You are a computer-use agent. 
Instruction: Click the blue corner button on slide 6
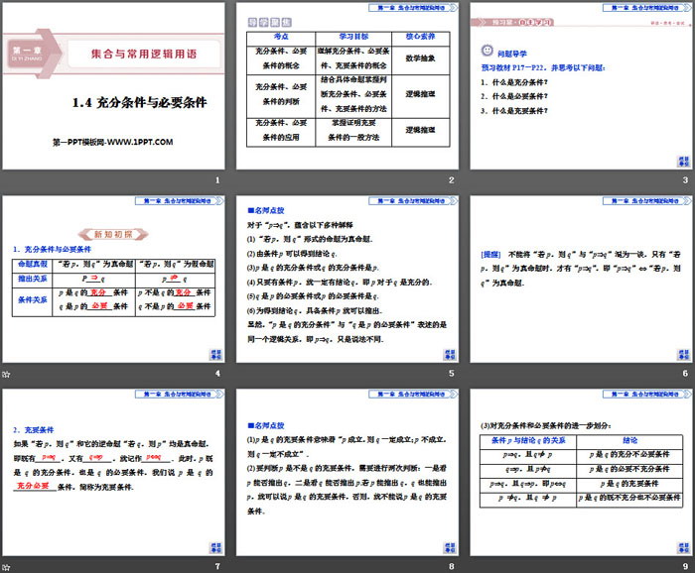(x=682, y=354)
